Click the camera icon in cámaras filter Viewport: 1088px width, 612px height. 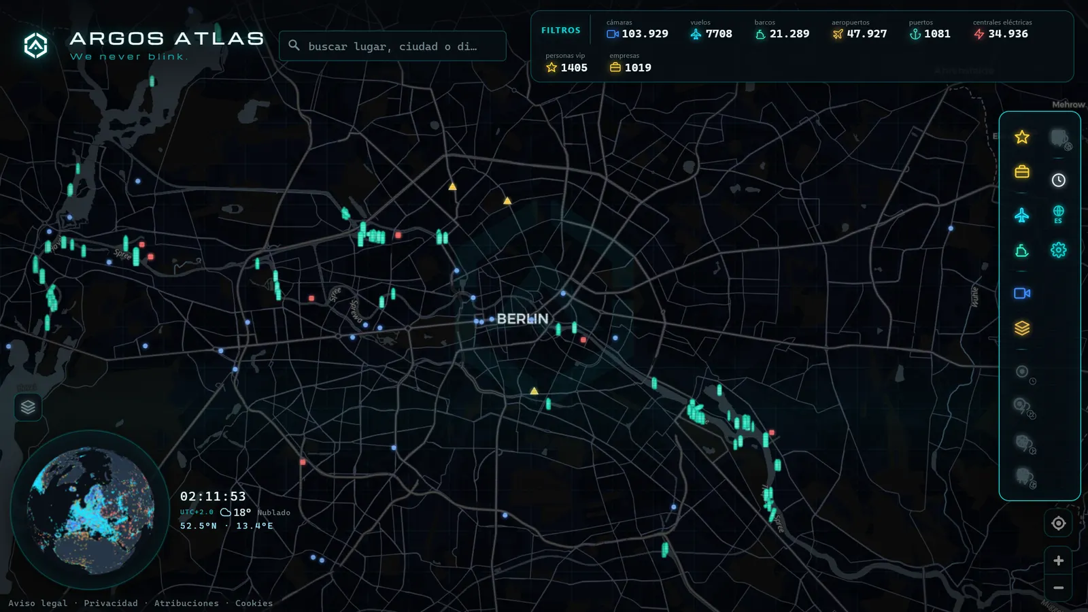click(613, 34)
